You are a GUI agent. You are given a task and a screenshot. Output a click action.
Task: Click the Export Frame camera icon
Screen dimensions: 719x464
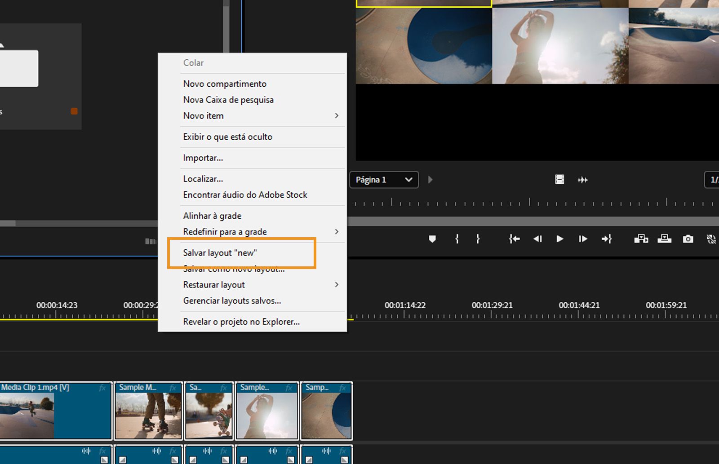tap(688, 239)
